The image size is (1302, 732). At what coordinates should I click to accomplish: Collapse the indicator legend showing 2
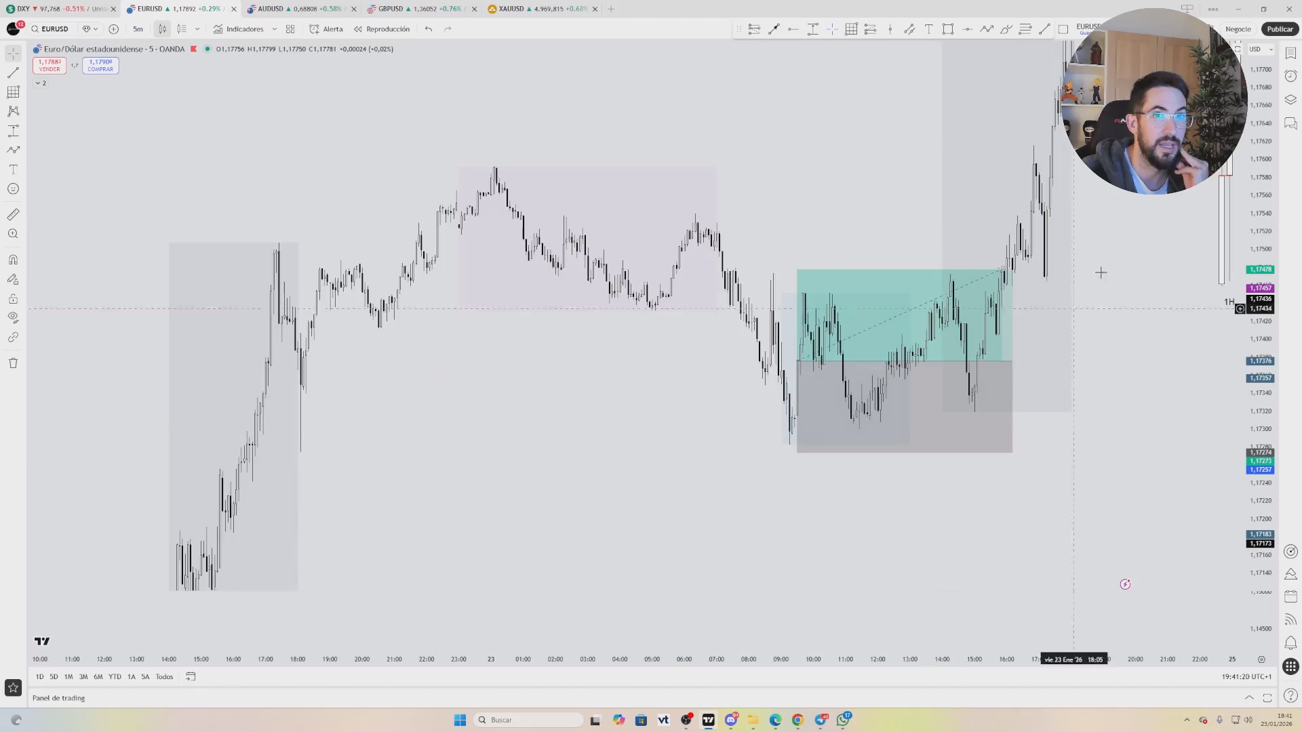(x=41, y=83)
